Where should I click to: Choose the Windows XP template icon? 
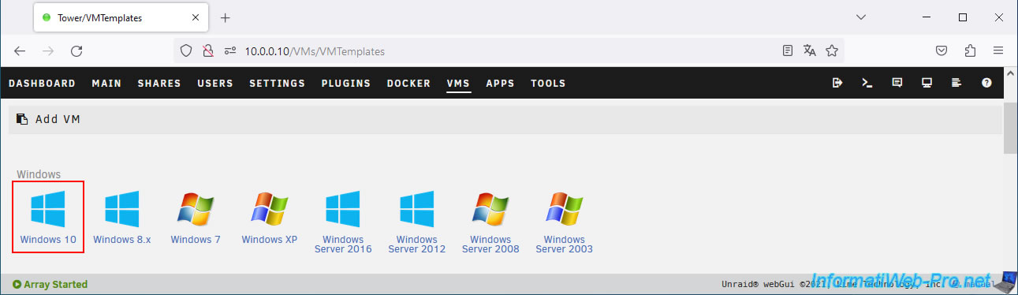coord(270,209)
